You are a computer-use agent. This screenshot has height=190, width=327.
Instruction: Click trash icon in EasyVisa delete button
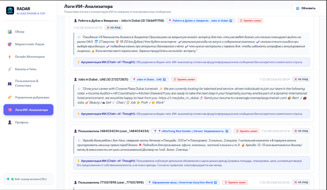coord(226,182)
